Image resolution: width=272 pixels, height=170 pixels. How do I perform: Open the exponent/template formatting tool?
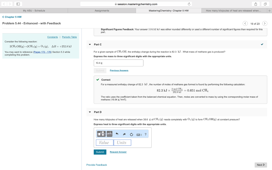point(101,134)
